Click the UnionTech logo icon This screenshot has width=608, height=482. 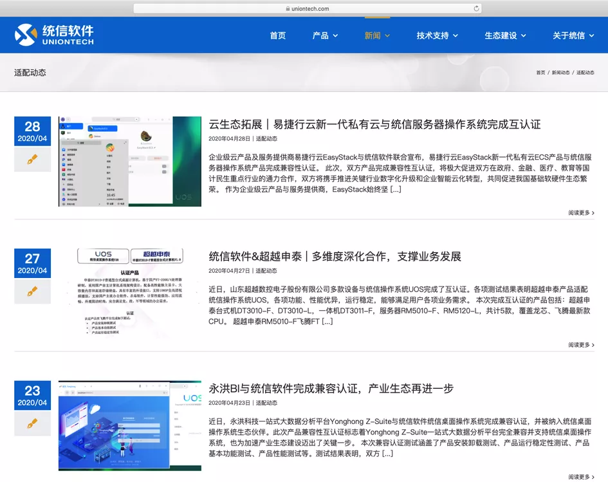[26, 35]
